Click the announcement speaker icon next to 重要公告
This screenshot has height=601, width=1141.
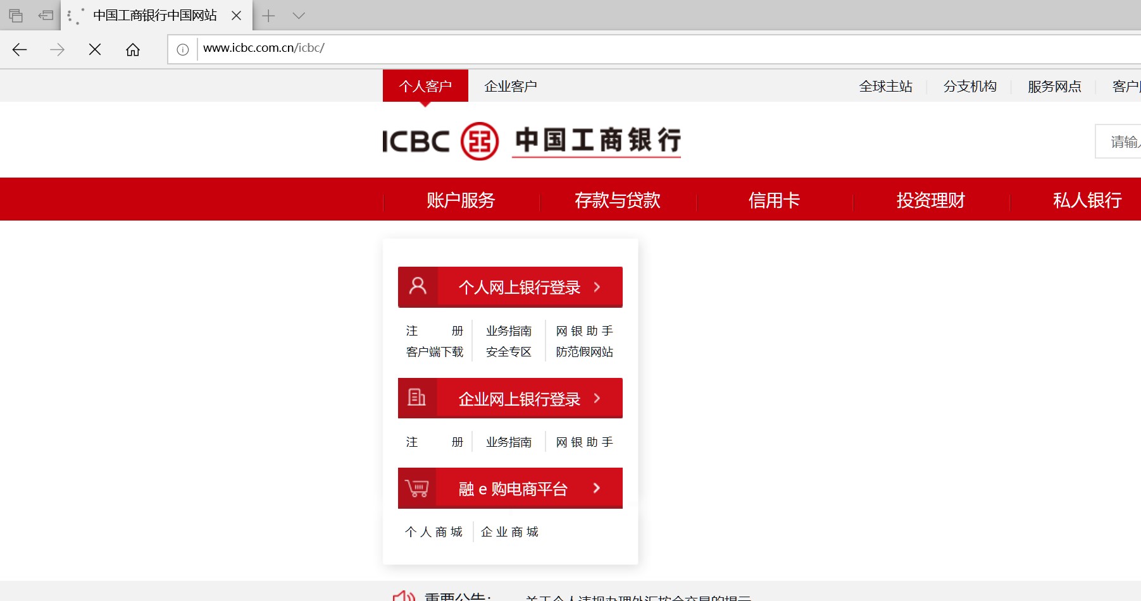click(403, 595)
